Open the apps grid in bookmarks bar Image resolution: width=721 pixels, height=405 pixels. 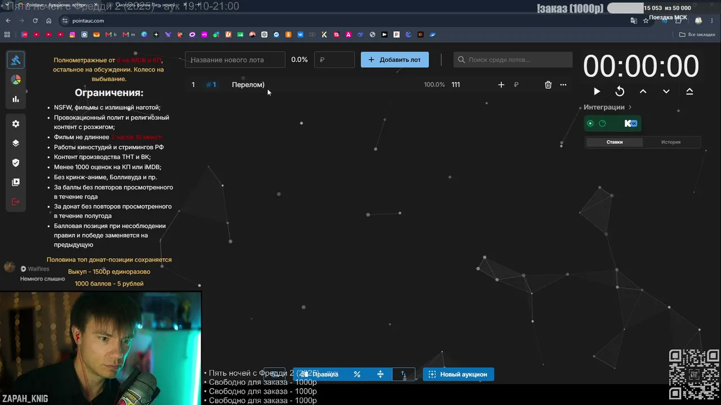7,35
